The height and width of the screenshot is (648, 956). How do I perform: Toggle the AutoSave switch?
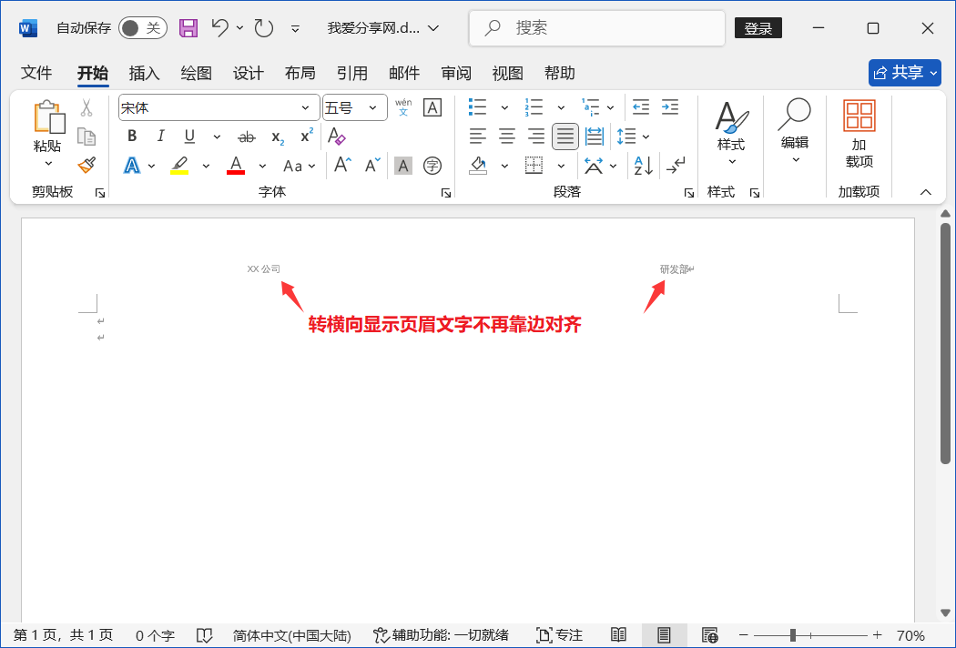coord(143,28)
